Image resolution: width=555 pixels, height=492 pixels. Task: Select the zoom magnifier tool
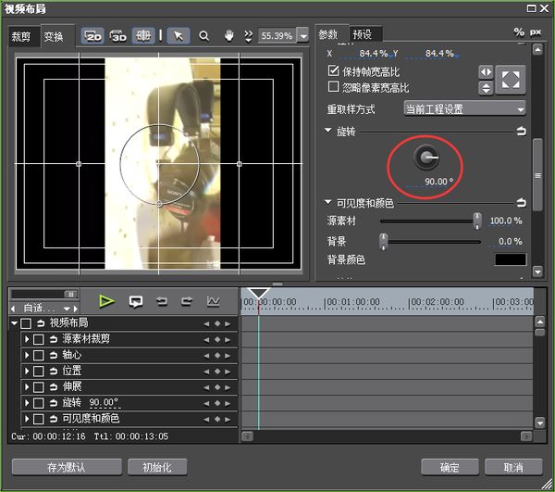[203, 36]
